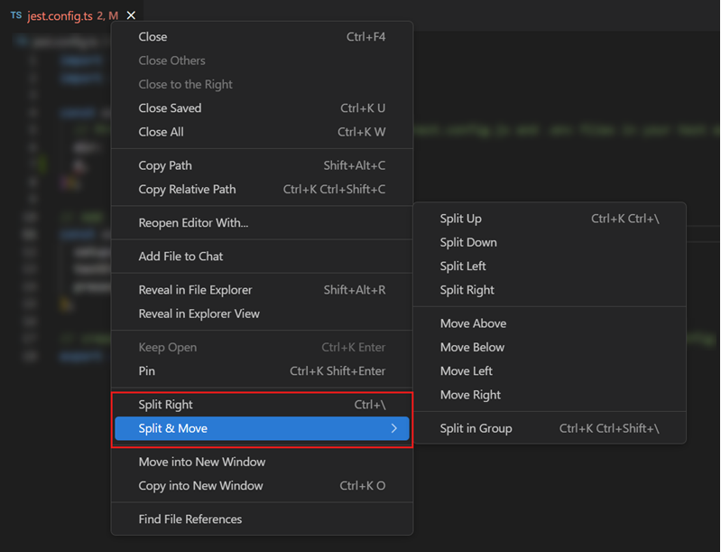Select Move Below in the submenu
This screenshot has height=552, width=721.
(x=472, y=347)
